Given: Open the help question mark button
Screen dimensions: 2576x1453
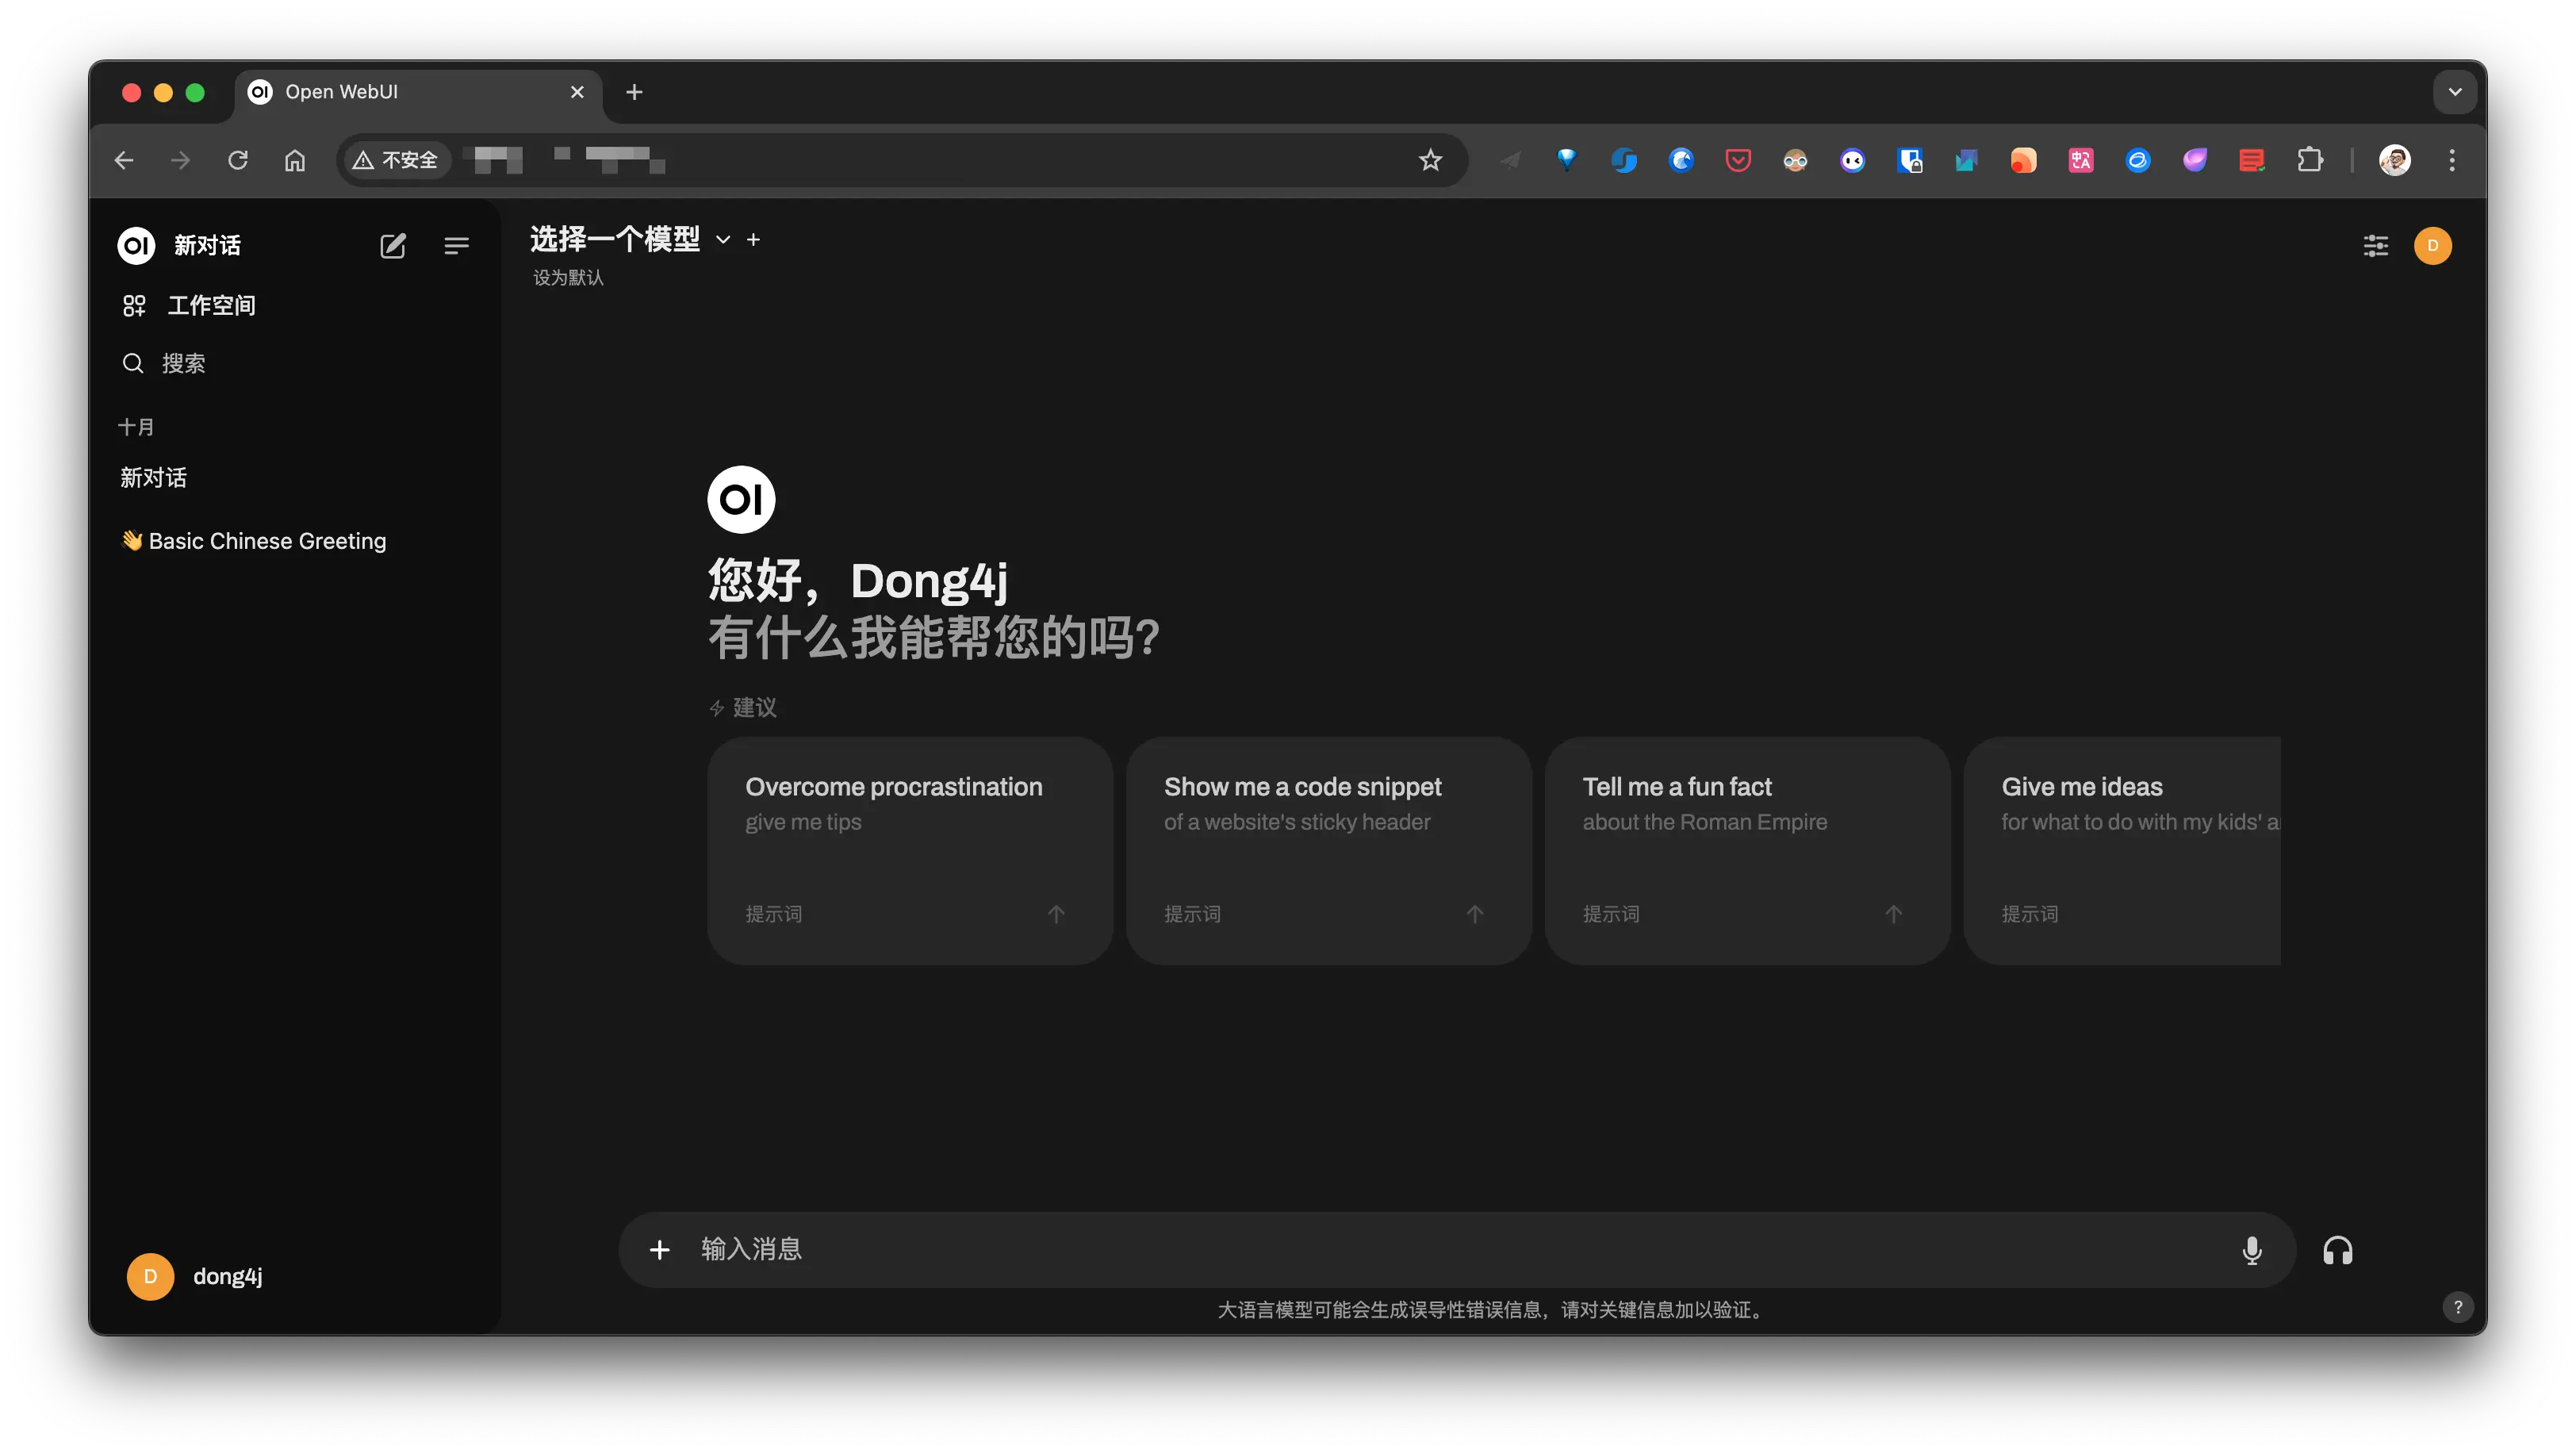Looking at the screenshot, I should 2457,1307.
